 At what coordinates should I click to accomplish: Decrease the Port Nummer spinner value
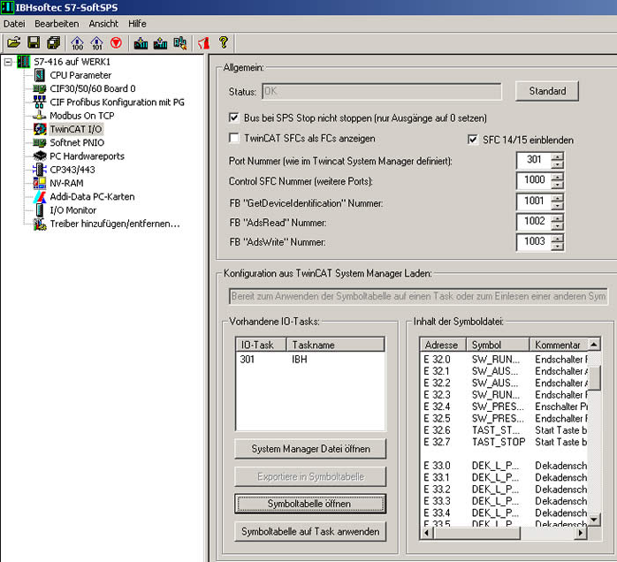557,164
